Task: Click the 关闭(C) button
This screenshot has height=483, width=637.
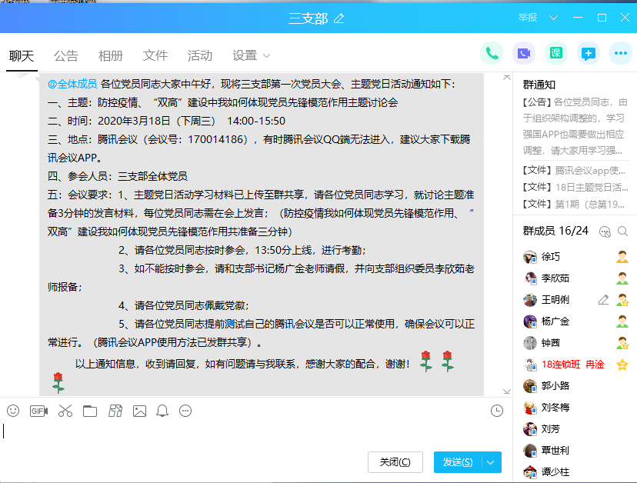Action: click(395, 461)
